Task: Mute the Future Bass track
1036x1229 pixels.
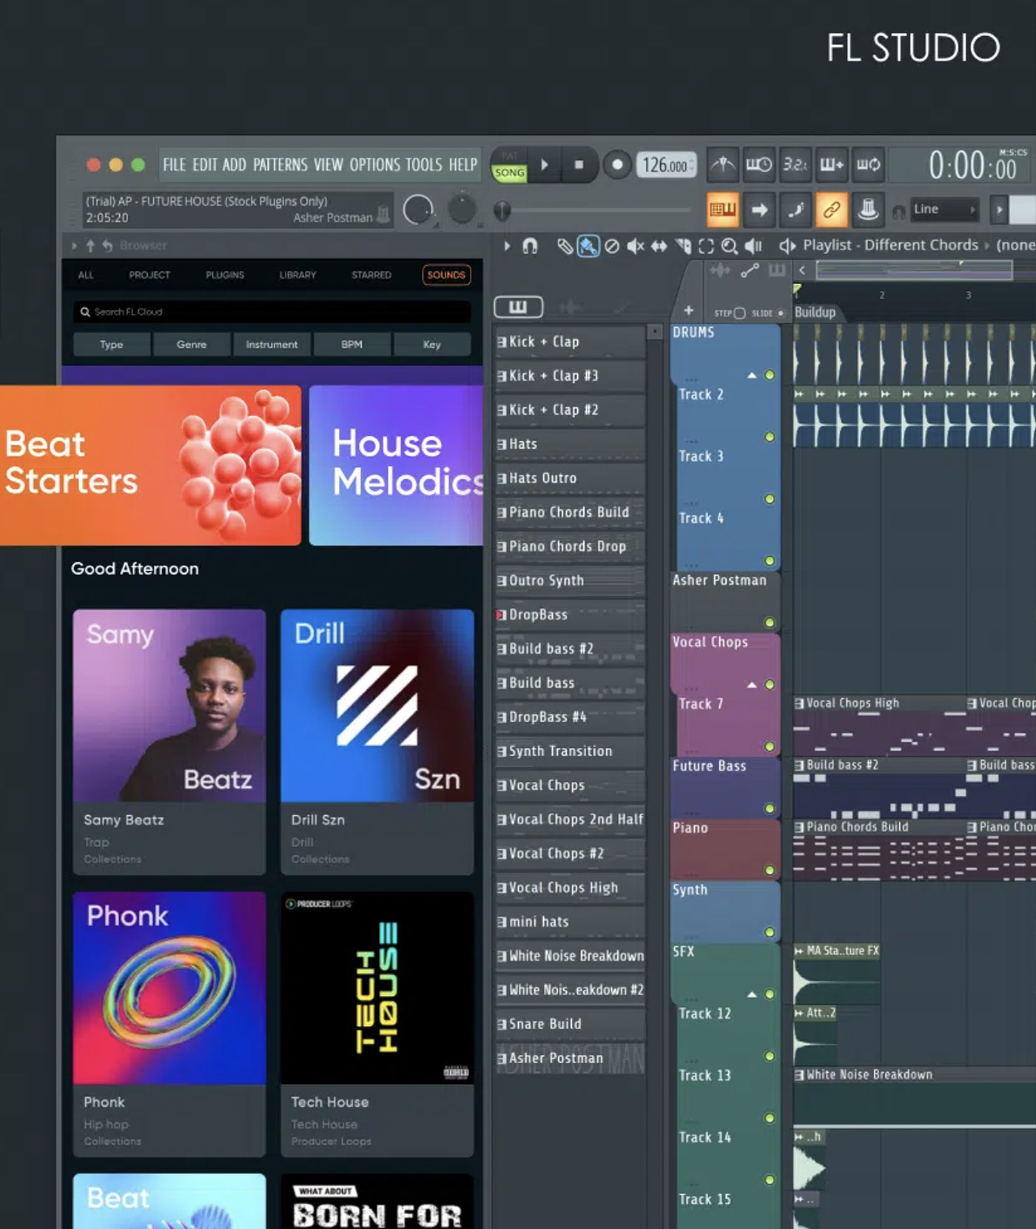Action: point(770,808)
